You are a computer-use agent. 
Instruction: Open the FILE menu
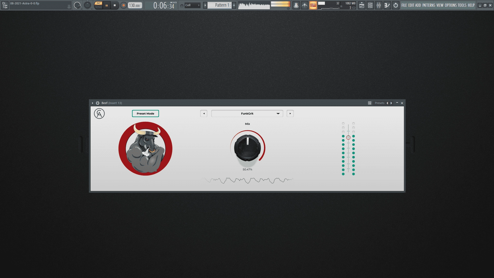404,5
